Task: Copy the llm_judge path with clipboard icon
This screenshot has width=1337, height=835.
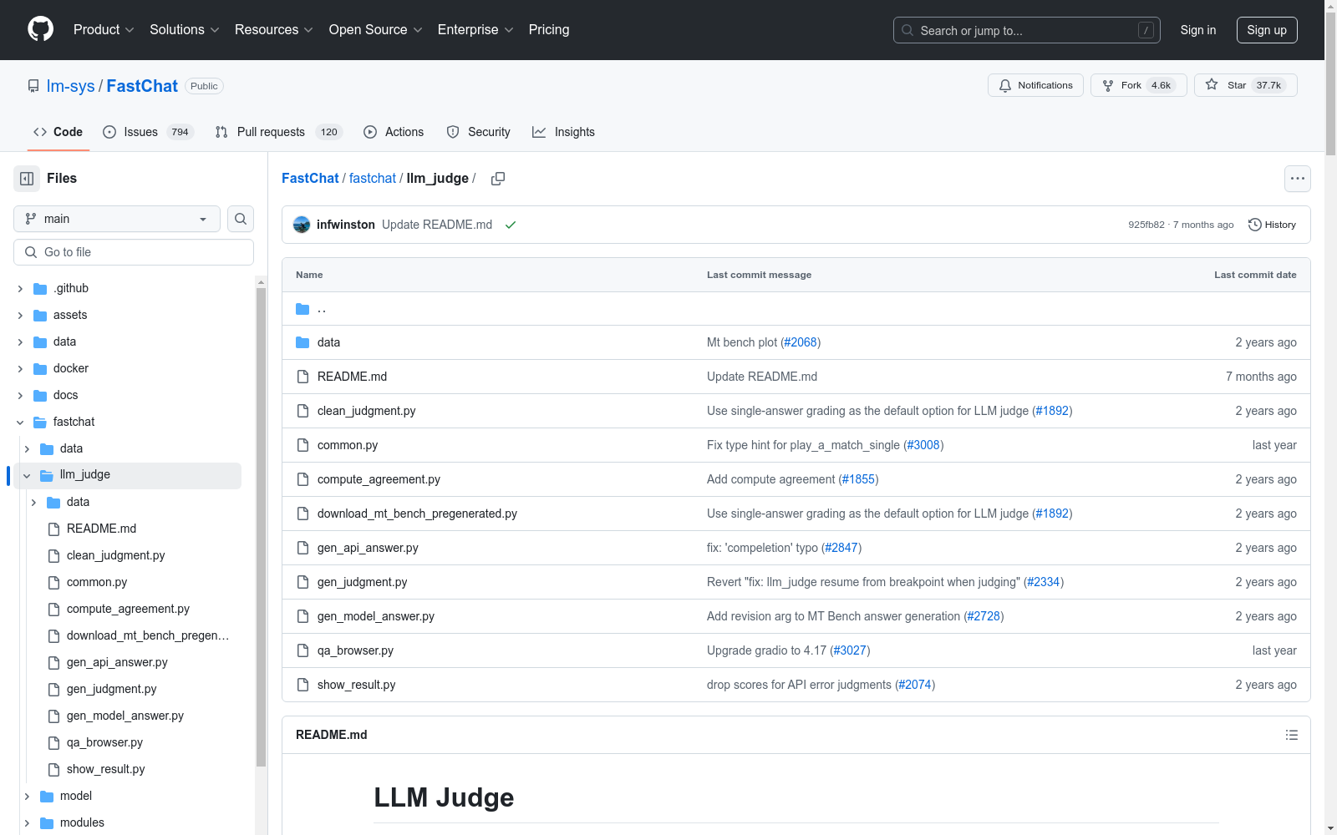Action: (x=498, y=179)
